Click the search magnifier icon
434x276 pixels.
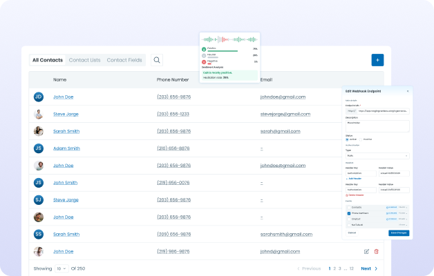point(158,60)
